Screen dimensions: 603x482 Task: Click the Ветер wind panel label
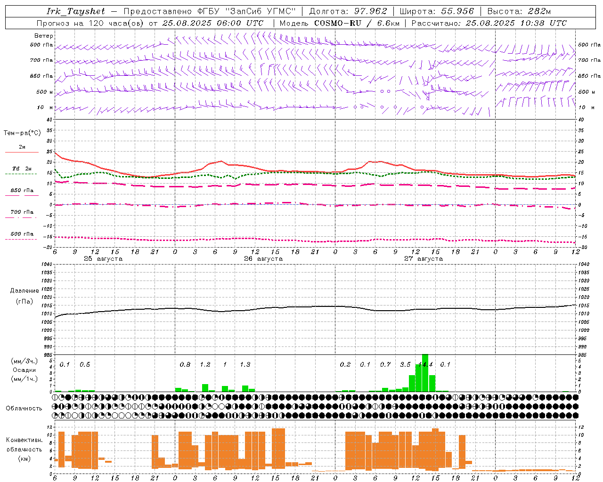click(44, 36)
